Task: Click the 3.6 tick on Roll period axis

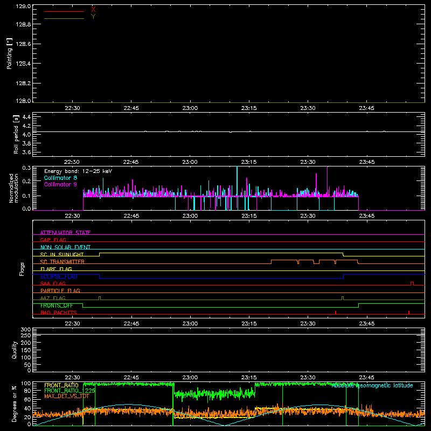Action: point(26,152)
